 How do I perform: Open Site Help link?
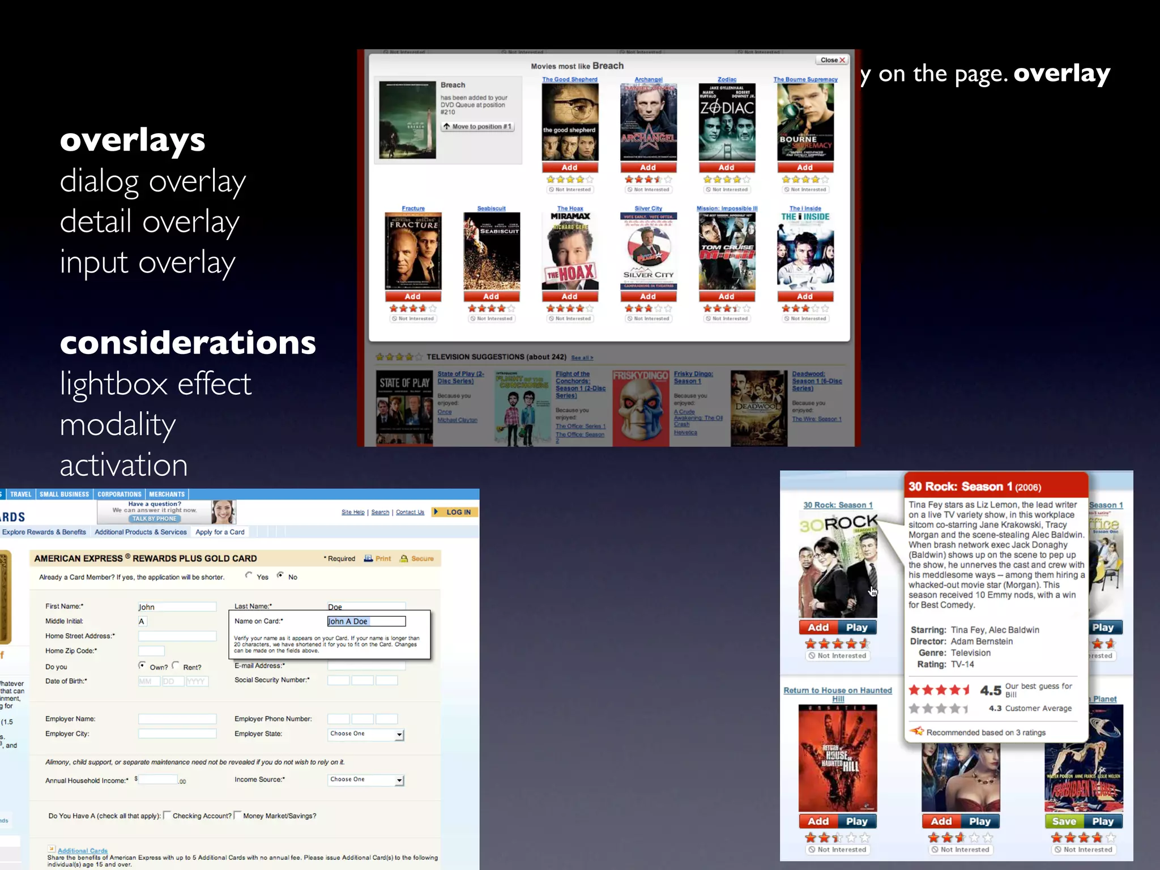click(x=353, y=512)
